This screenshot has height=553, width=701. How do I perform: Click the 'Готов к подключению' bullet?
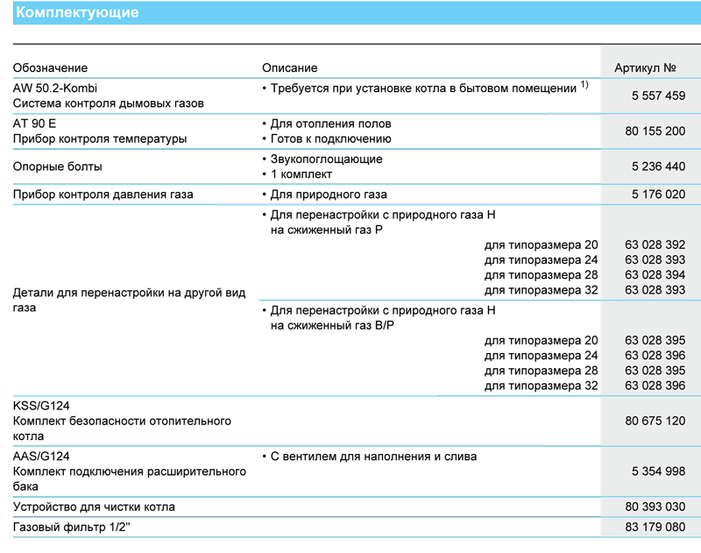point(331,138)
